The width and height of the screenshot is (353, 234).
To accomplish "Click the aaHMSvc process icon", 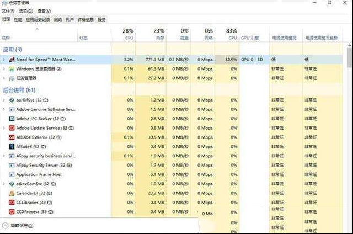I will point(12,100).
